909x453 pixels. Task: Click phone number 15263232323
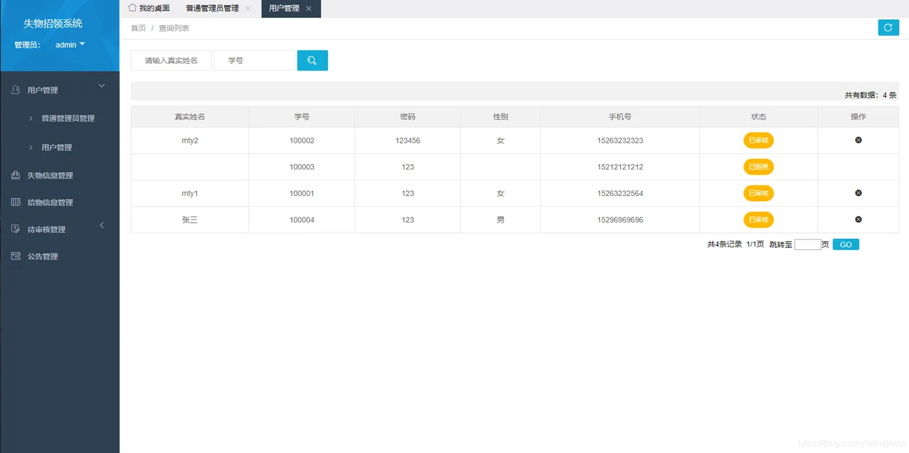(x=620, y=140)
